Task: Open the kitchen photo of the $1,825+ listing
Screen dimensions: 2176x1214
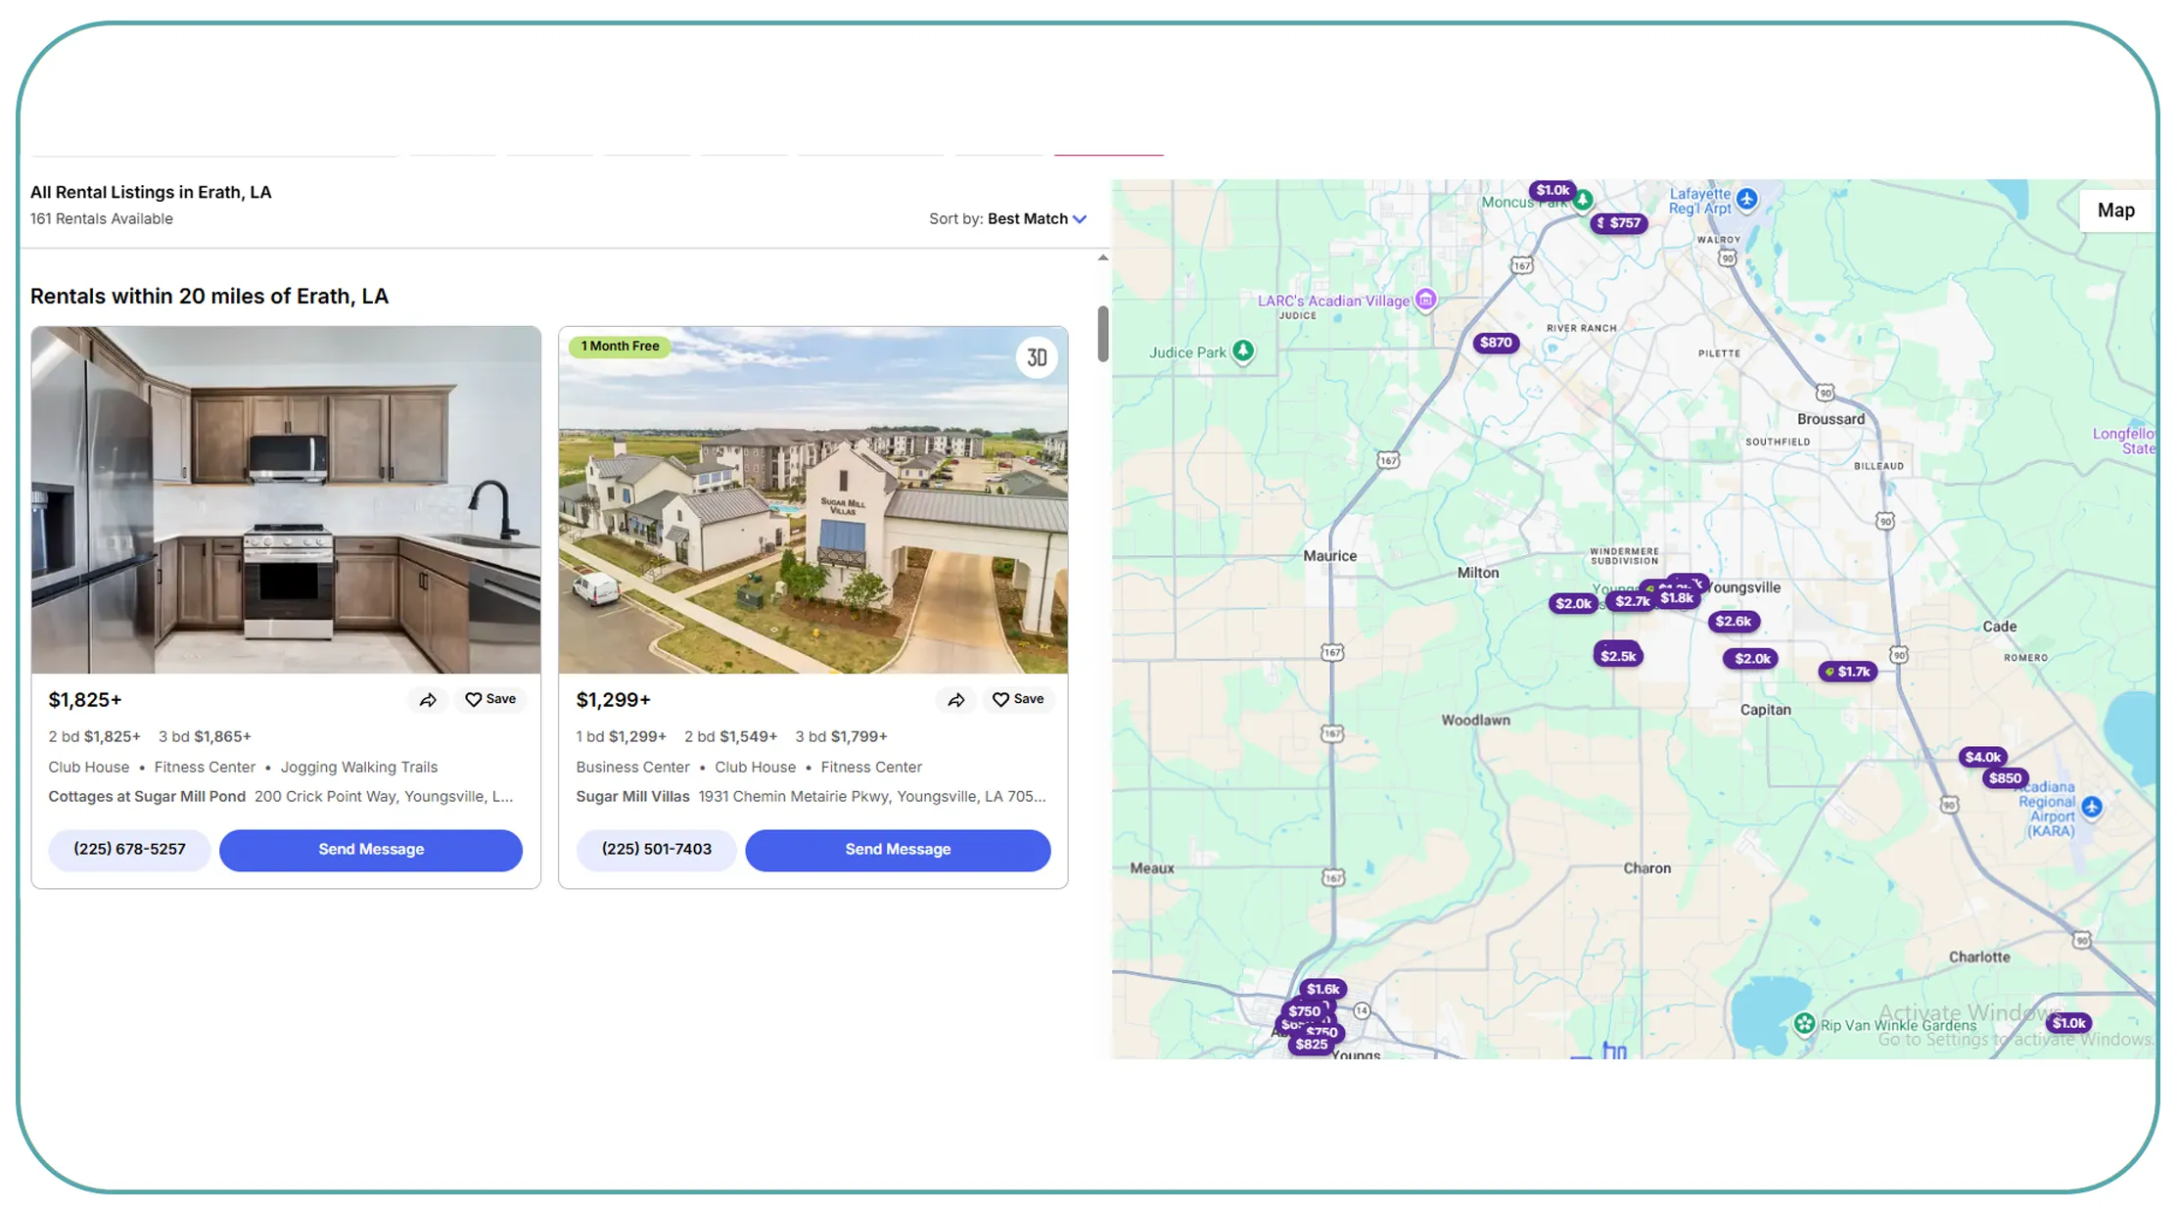Action: click(x=286, y=499)
